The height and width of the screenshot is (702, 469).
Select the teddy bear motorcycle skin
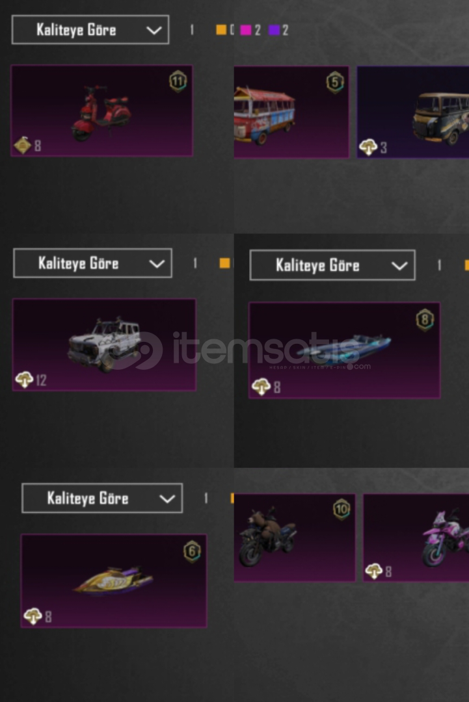tap(294, 538)
